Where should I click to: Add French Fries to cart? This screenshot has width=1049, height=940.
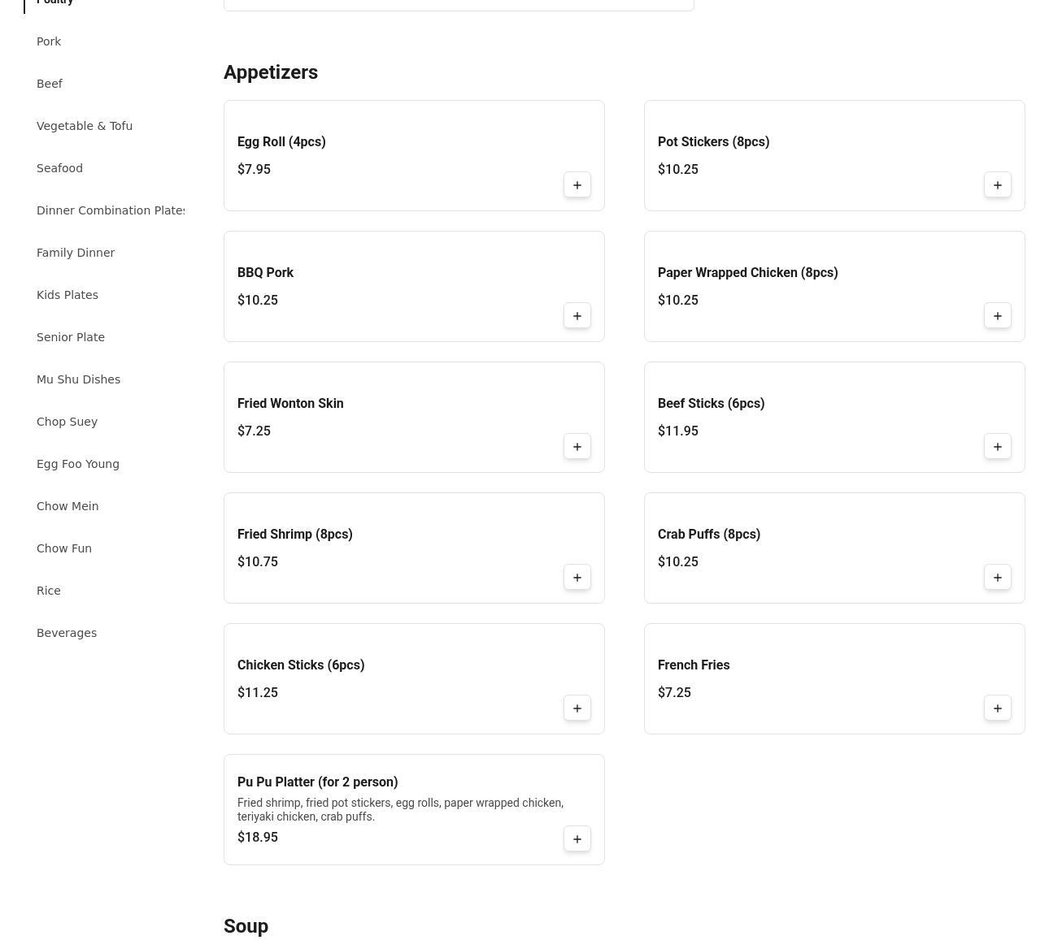(x=998, y=708)
